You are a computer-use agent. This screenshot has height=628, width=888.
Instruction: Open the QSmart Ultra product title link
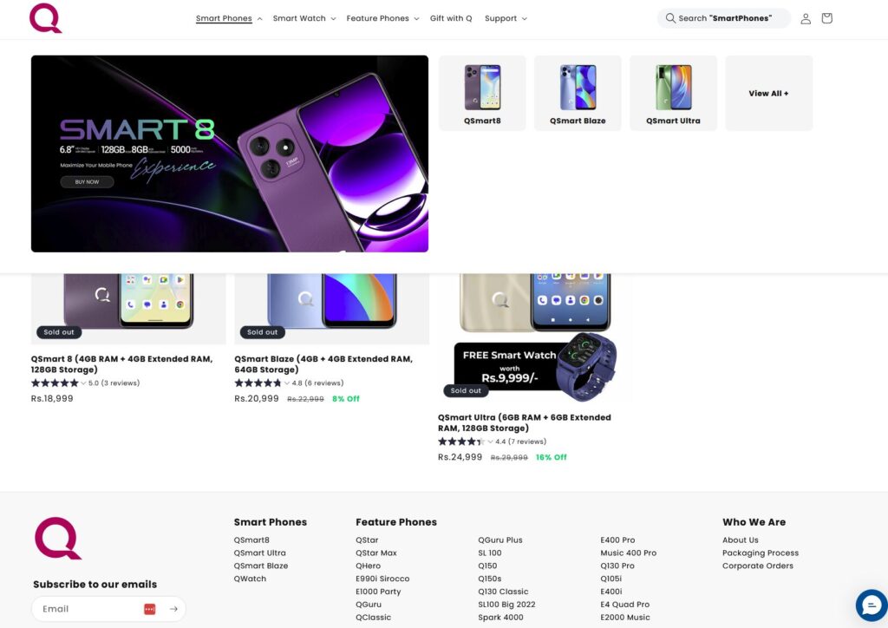click(525, 422)
